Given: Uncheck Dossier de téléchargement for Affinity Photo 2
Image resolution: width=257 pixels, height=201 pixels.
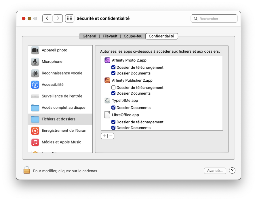Looking at the screenshot, I should (113, 68).
